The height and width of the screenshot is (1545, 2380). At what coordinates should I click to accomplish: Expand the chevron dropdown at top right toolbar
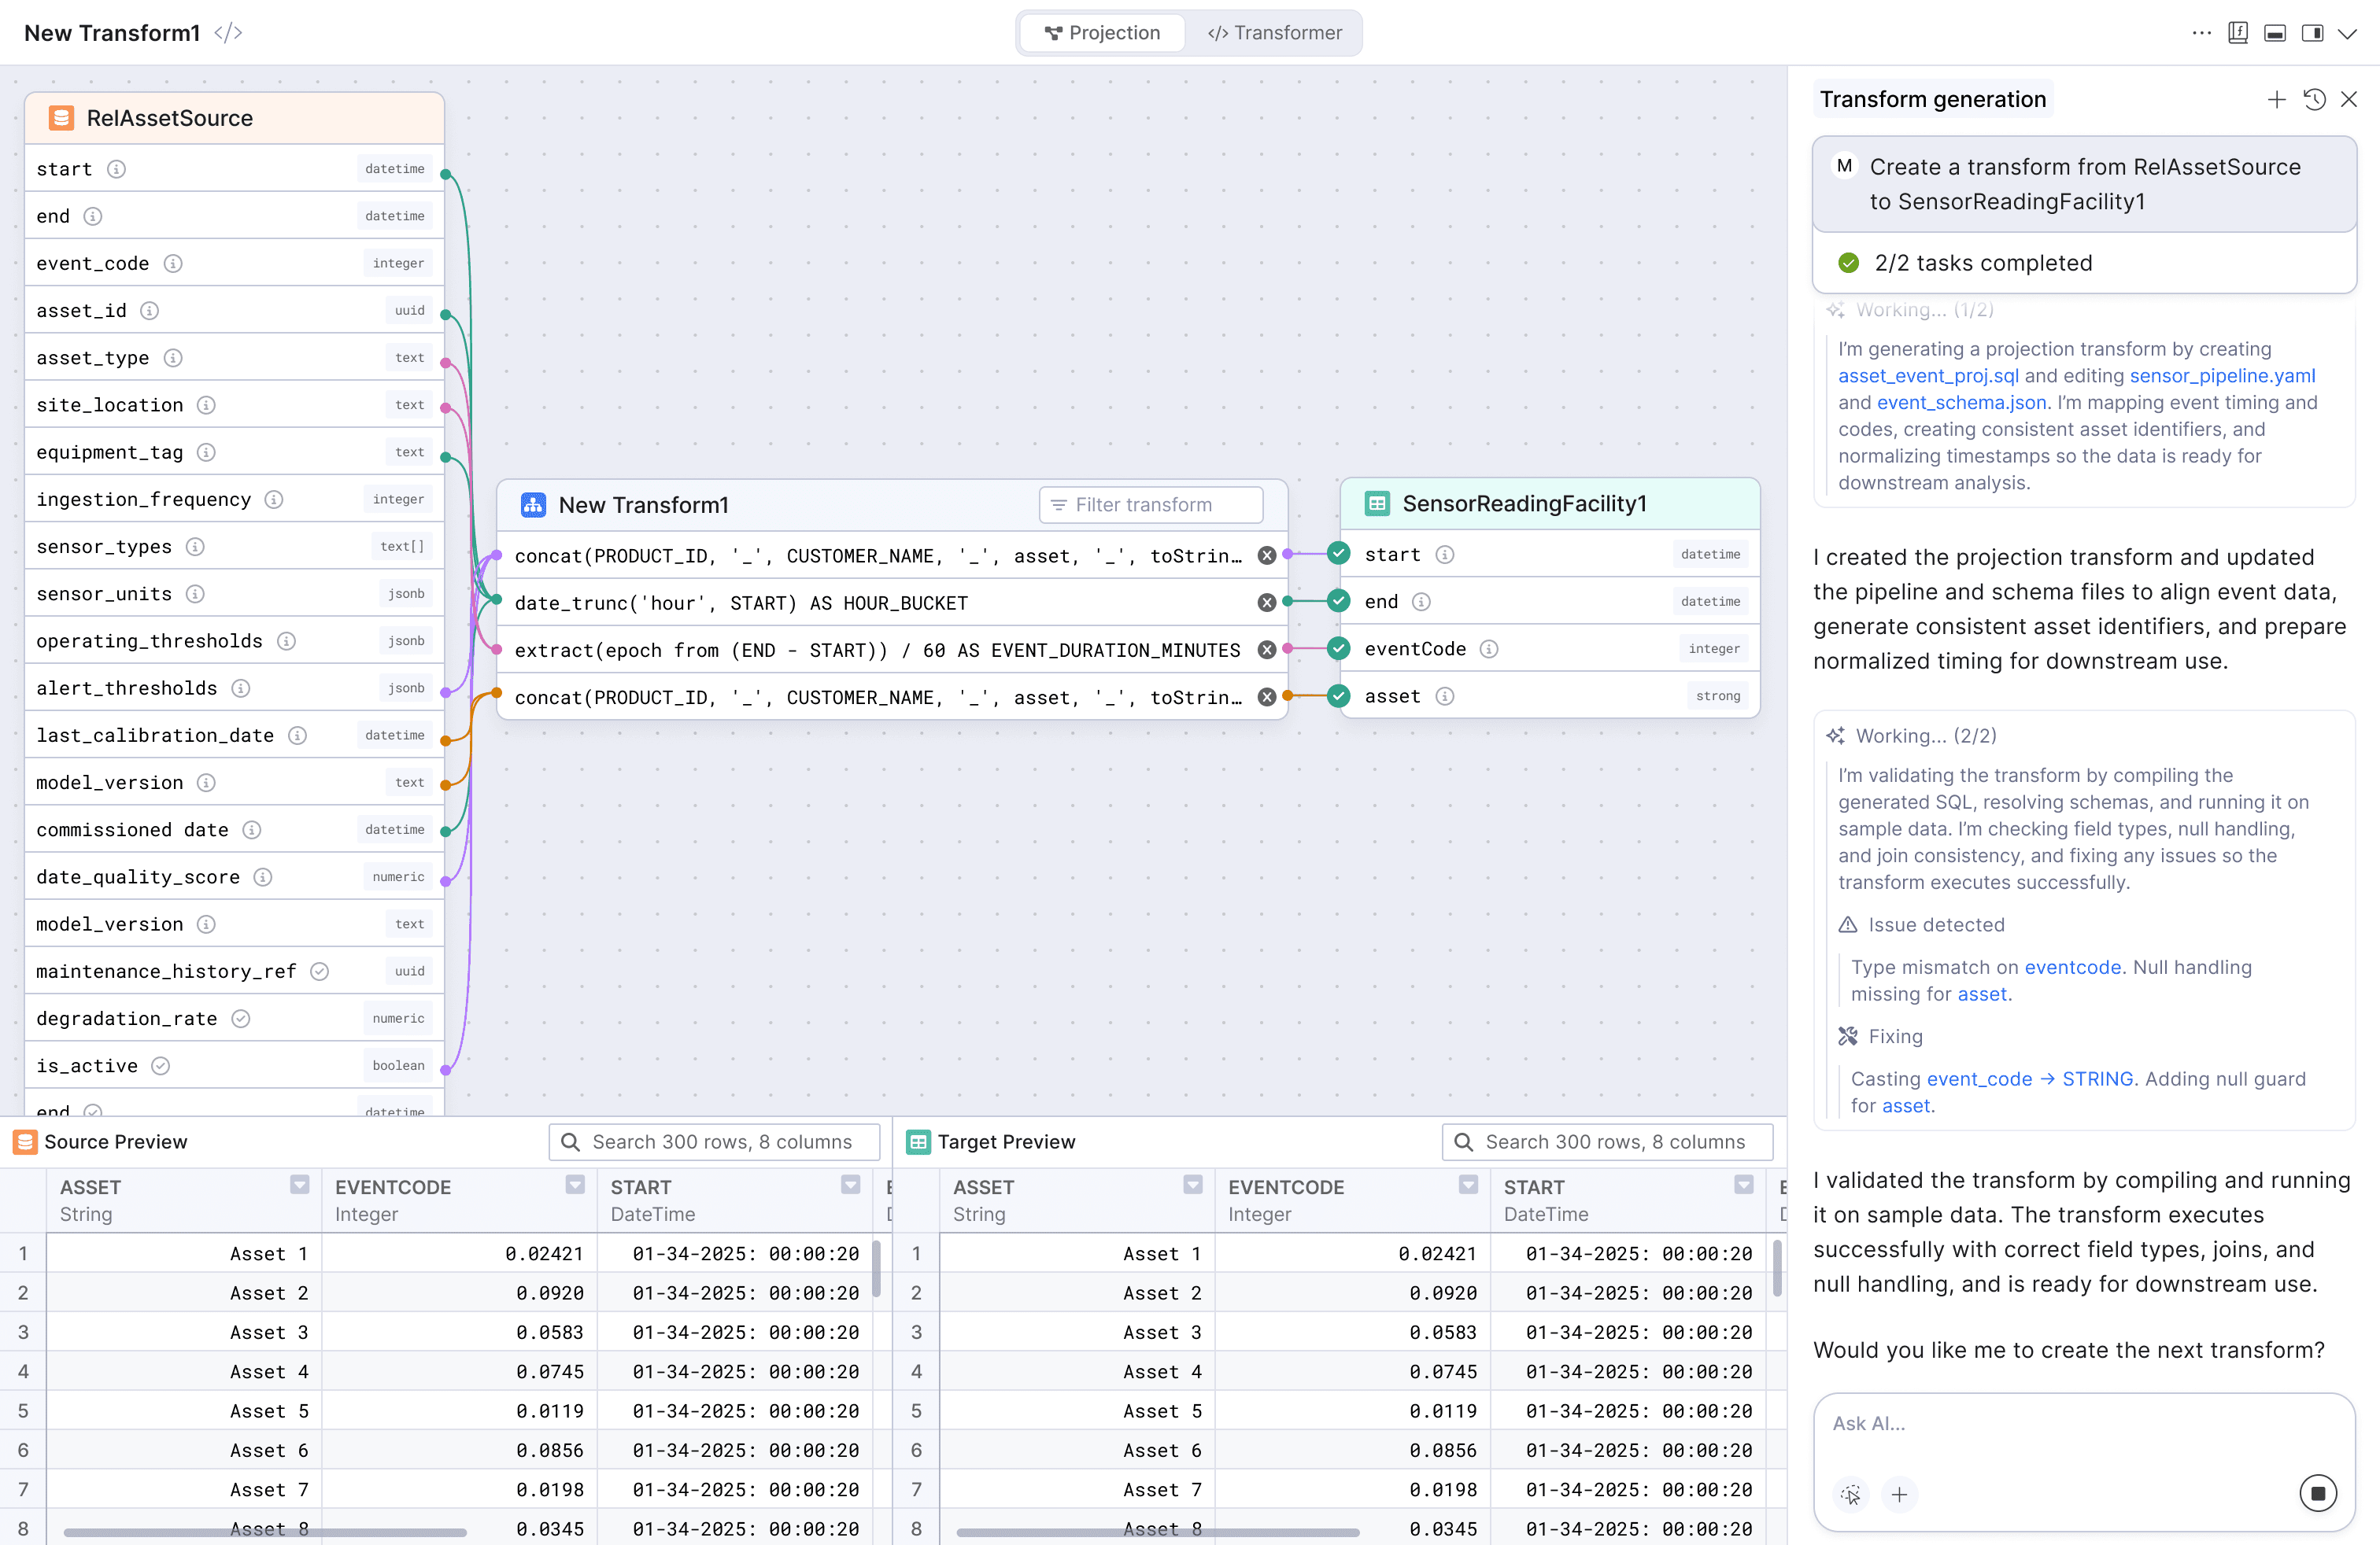[2349, 32]
